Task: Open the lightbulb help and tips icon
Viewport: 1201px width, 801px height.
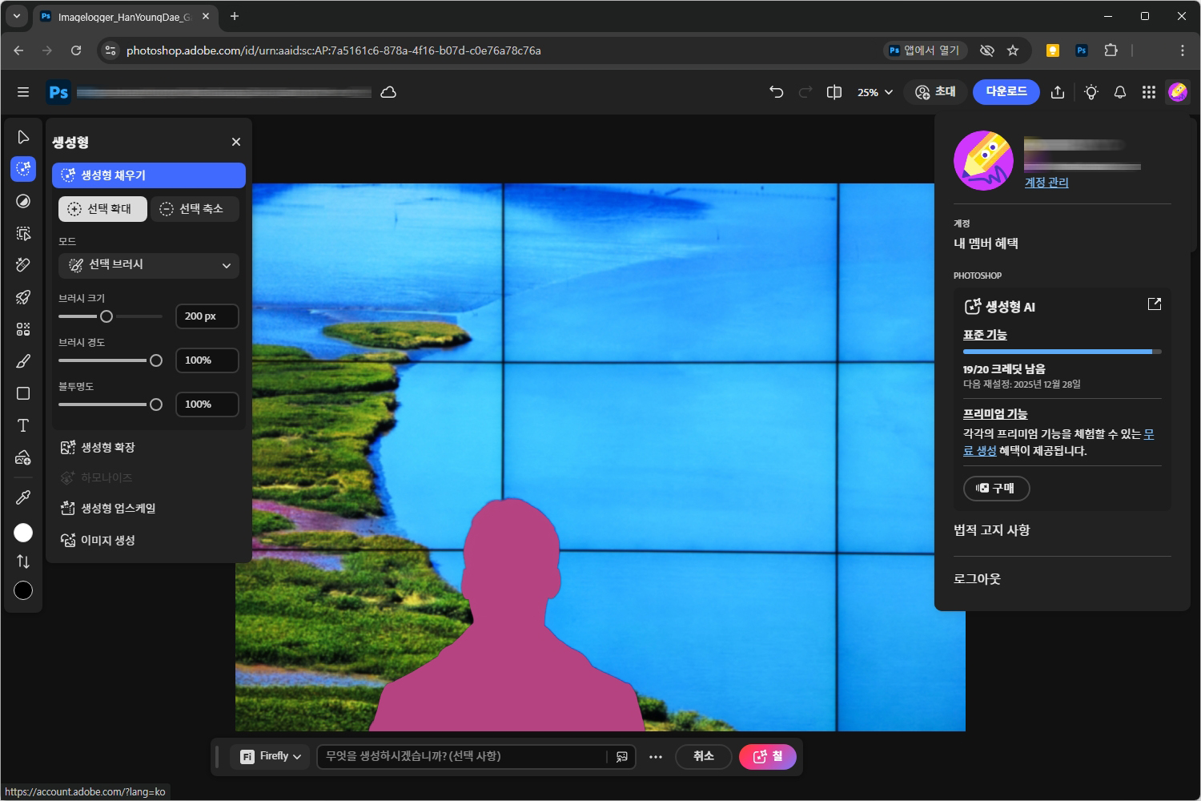Action: pos(1091,92)
